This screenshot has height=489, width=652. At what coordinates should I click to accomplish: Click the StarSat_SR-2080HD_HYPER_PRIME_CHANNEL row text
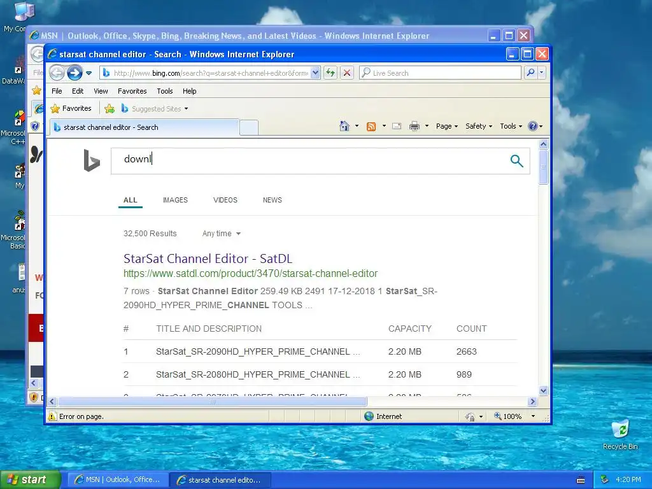[258, 374]
